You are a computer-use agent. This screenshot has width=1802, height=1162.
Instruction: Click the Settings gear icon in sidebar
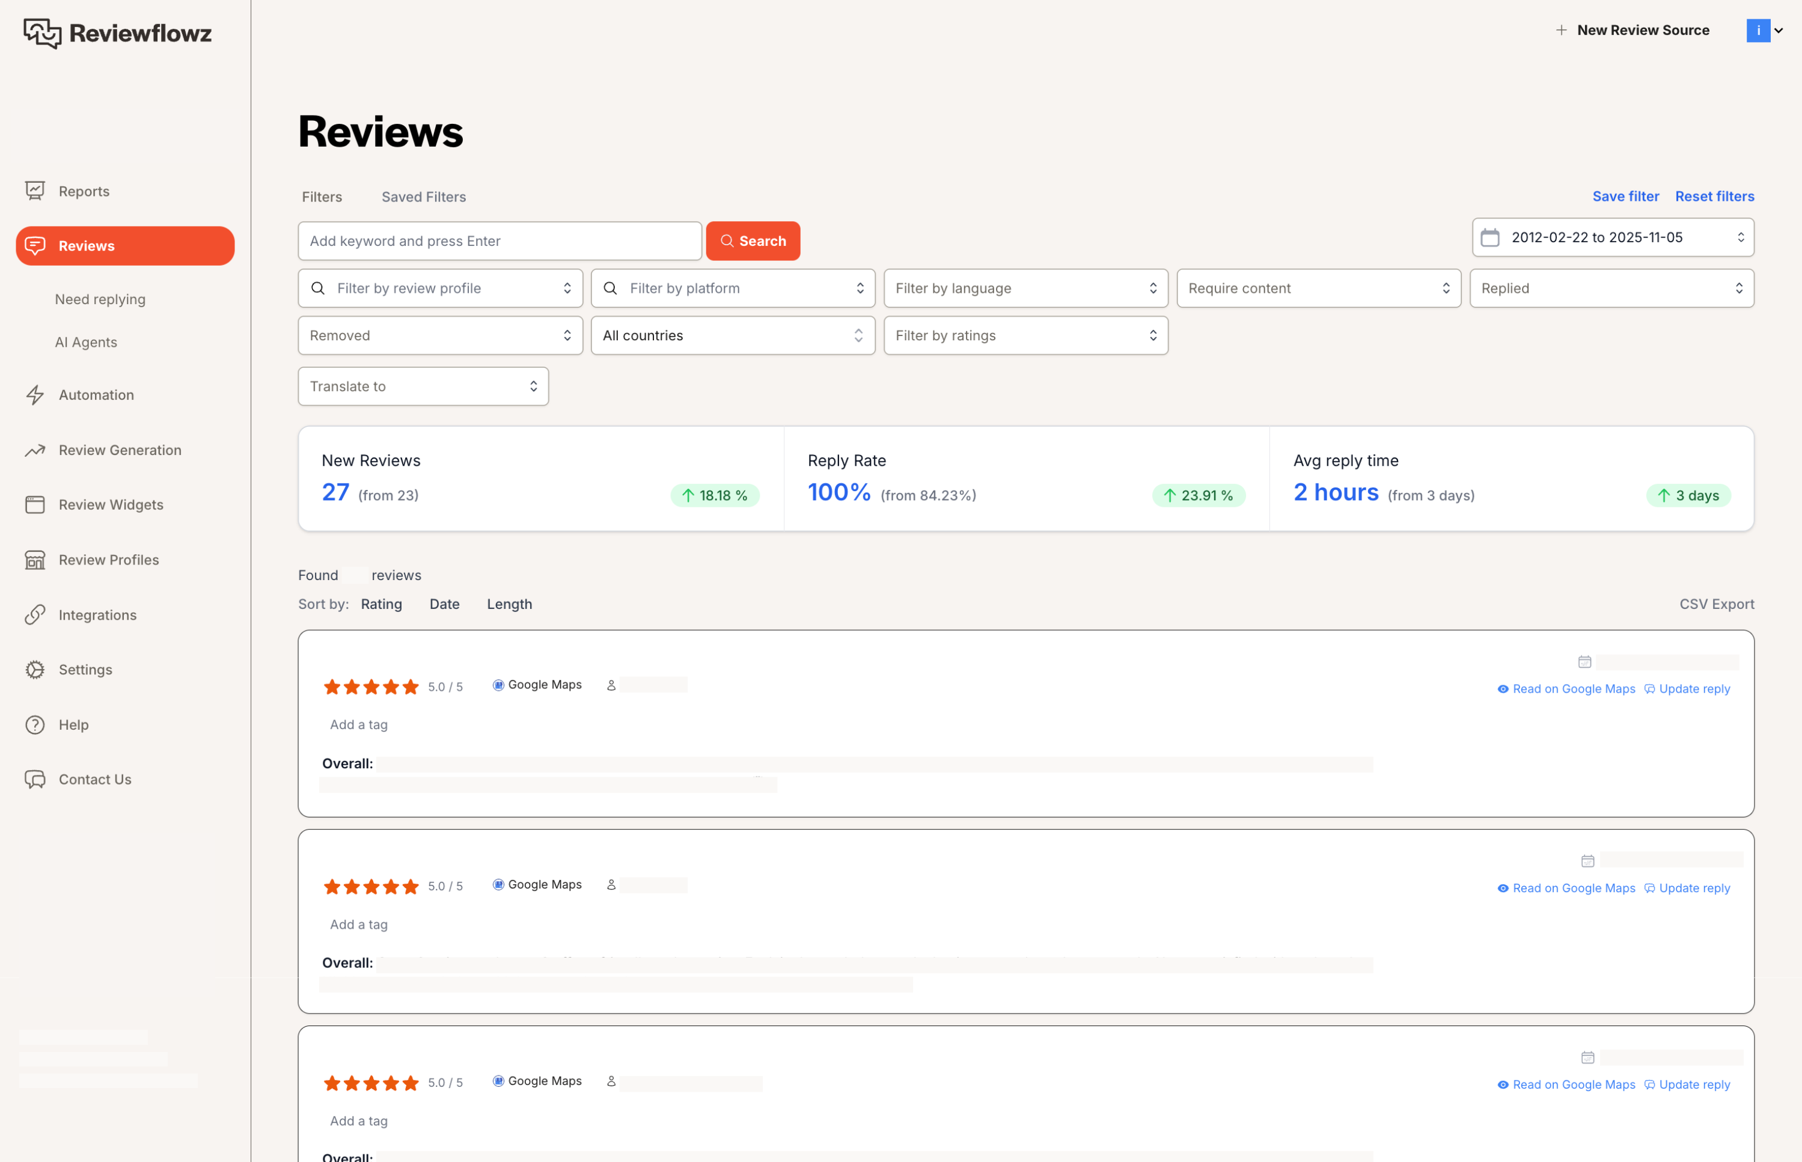pyautogui.click(x=35, y=670)
